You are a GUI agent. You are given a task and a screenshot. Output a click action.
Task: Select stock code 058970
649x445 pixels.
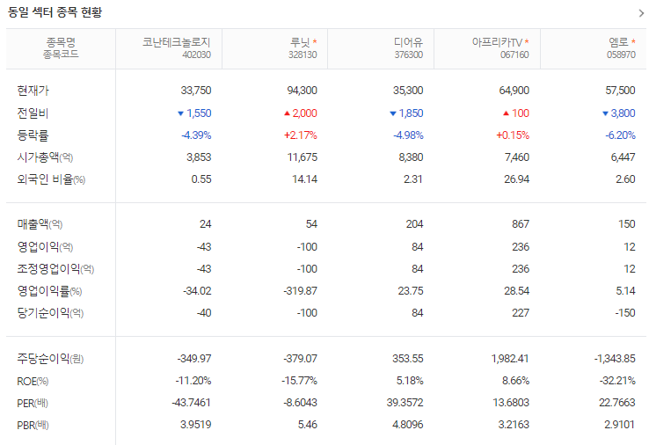(621, 55)
